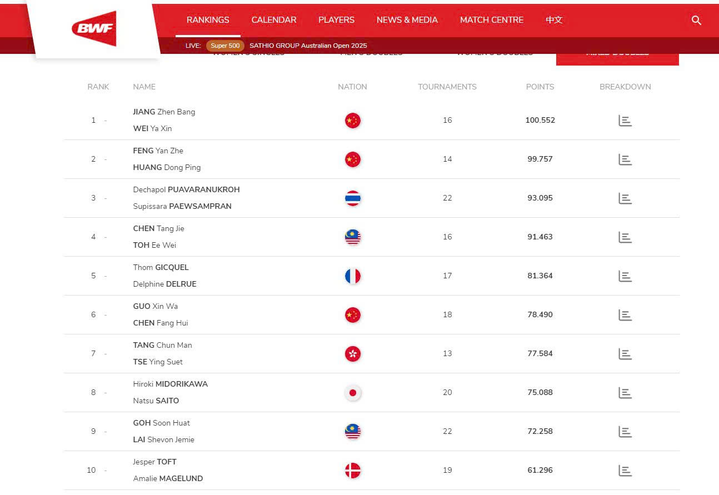Open the search magnifier icon
719x495 pixels.
click(696, 21)
